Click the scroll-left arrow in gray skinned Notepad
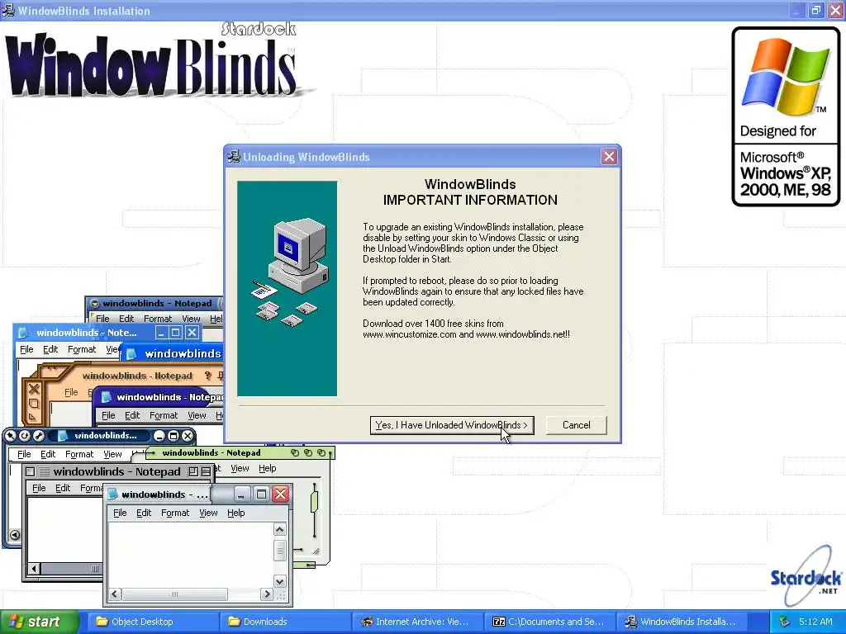The width and height of the screenshot is (846, 634). (35, 568)
